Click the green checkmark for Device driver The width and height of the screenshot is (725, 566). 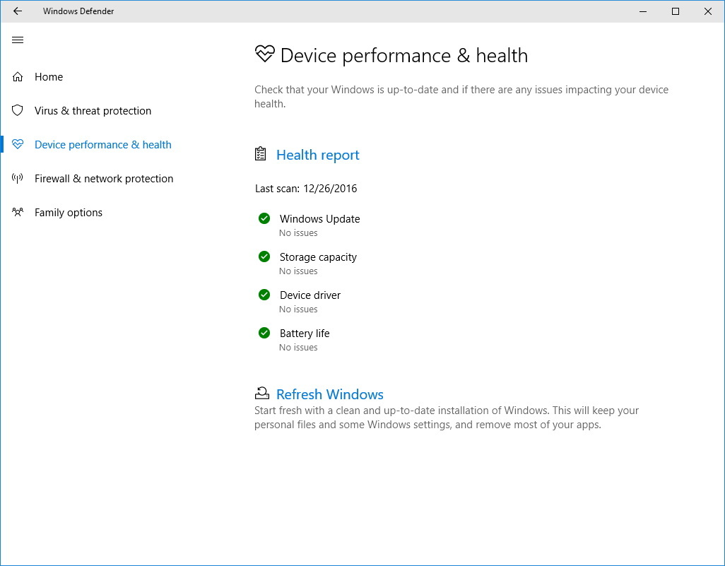coord(264,295)
